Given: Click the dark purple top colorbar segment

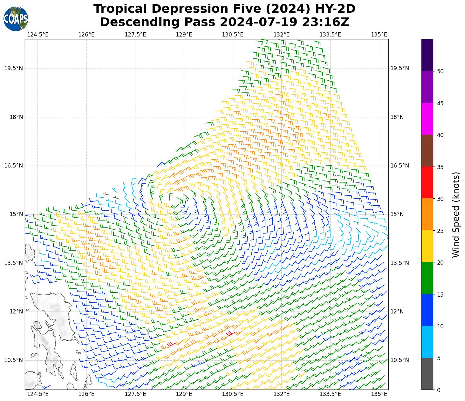Looking at the screenshot, I should point(427,55).
